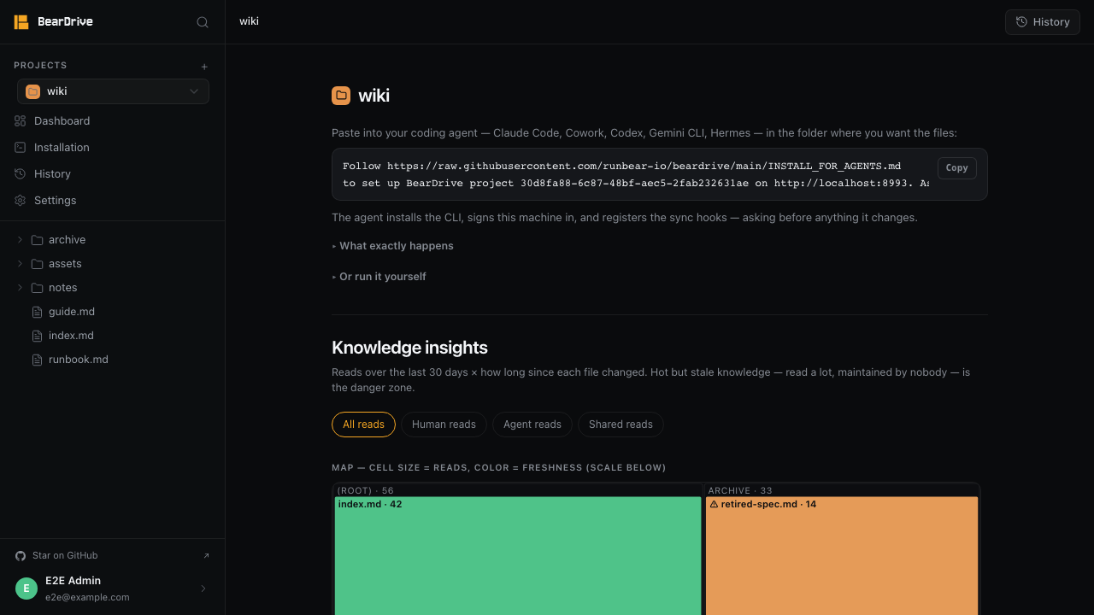1094x615 pixels.
Task: Click the Knowledge insights heading
Action: pos(409,348)
